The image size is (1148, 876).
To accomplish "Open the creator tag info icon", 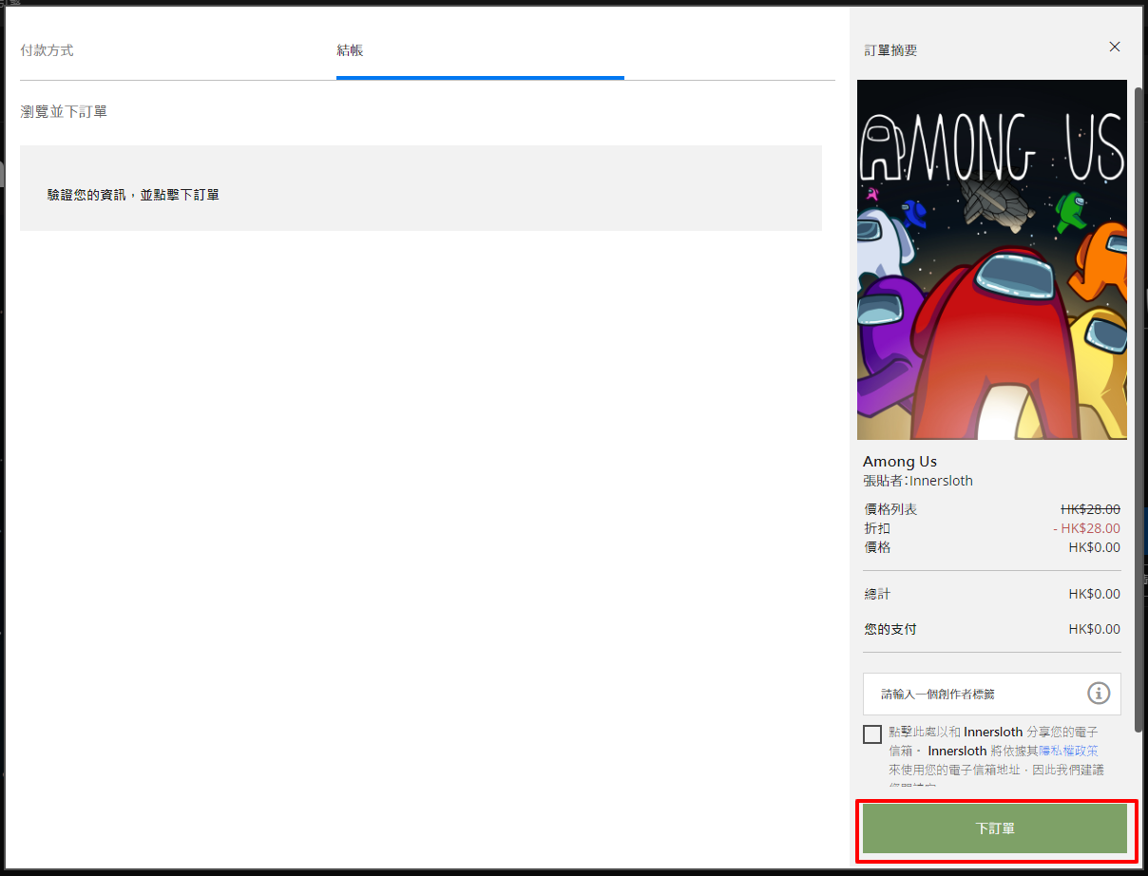I will [x=1099, y=694].
